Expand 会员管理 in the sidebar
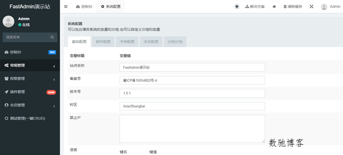This screenshot has height=155, width=343. (30, 105)
